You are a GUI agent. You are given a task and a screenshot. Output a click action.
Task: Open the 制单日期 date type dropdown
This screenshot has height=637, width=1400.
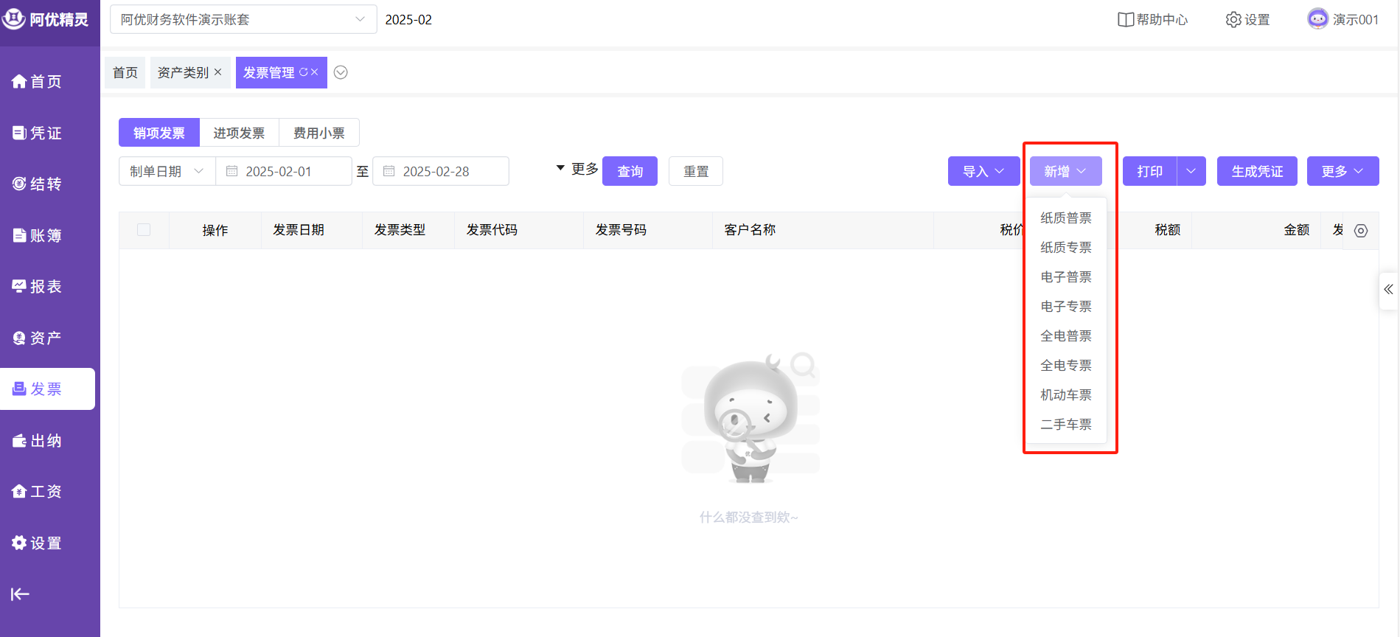tap(167, 171)
